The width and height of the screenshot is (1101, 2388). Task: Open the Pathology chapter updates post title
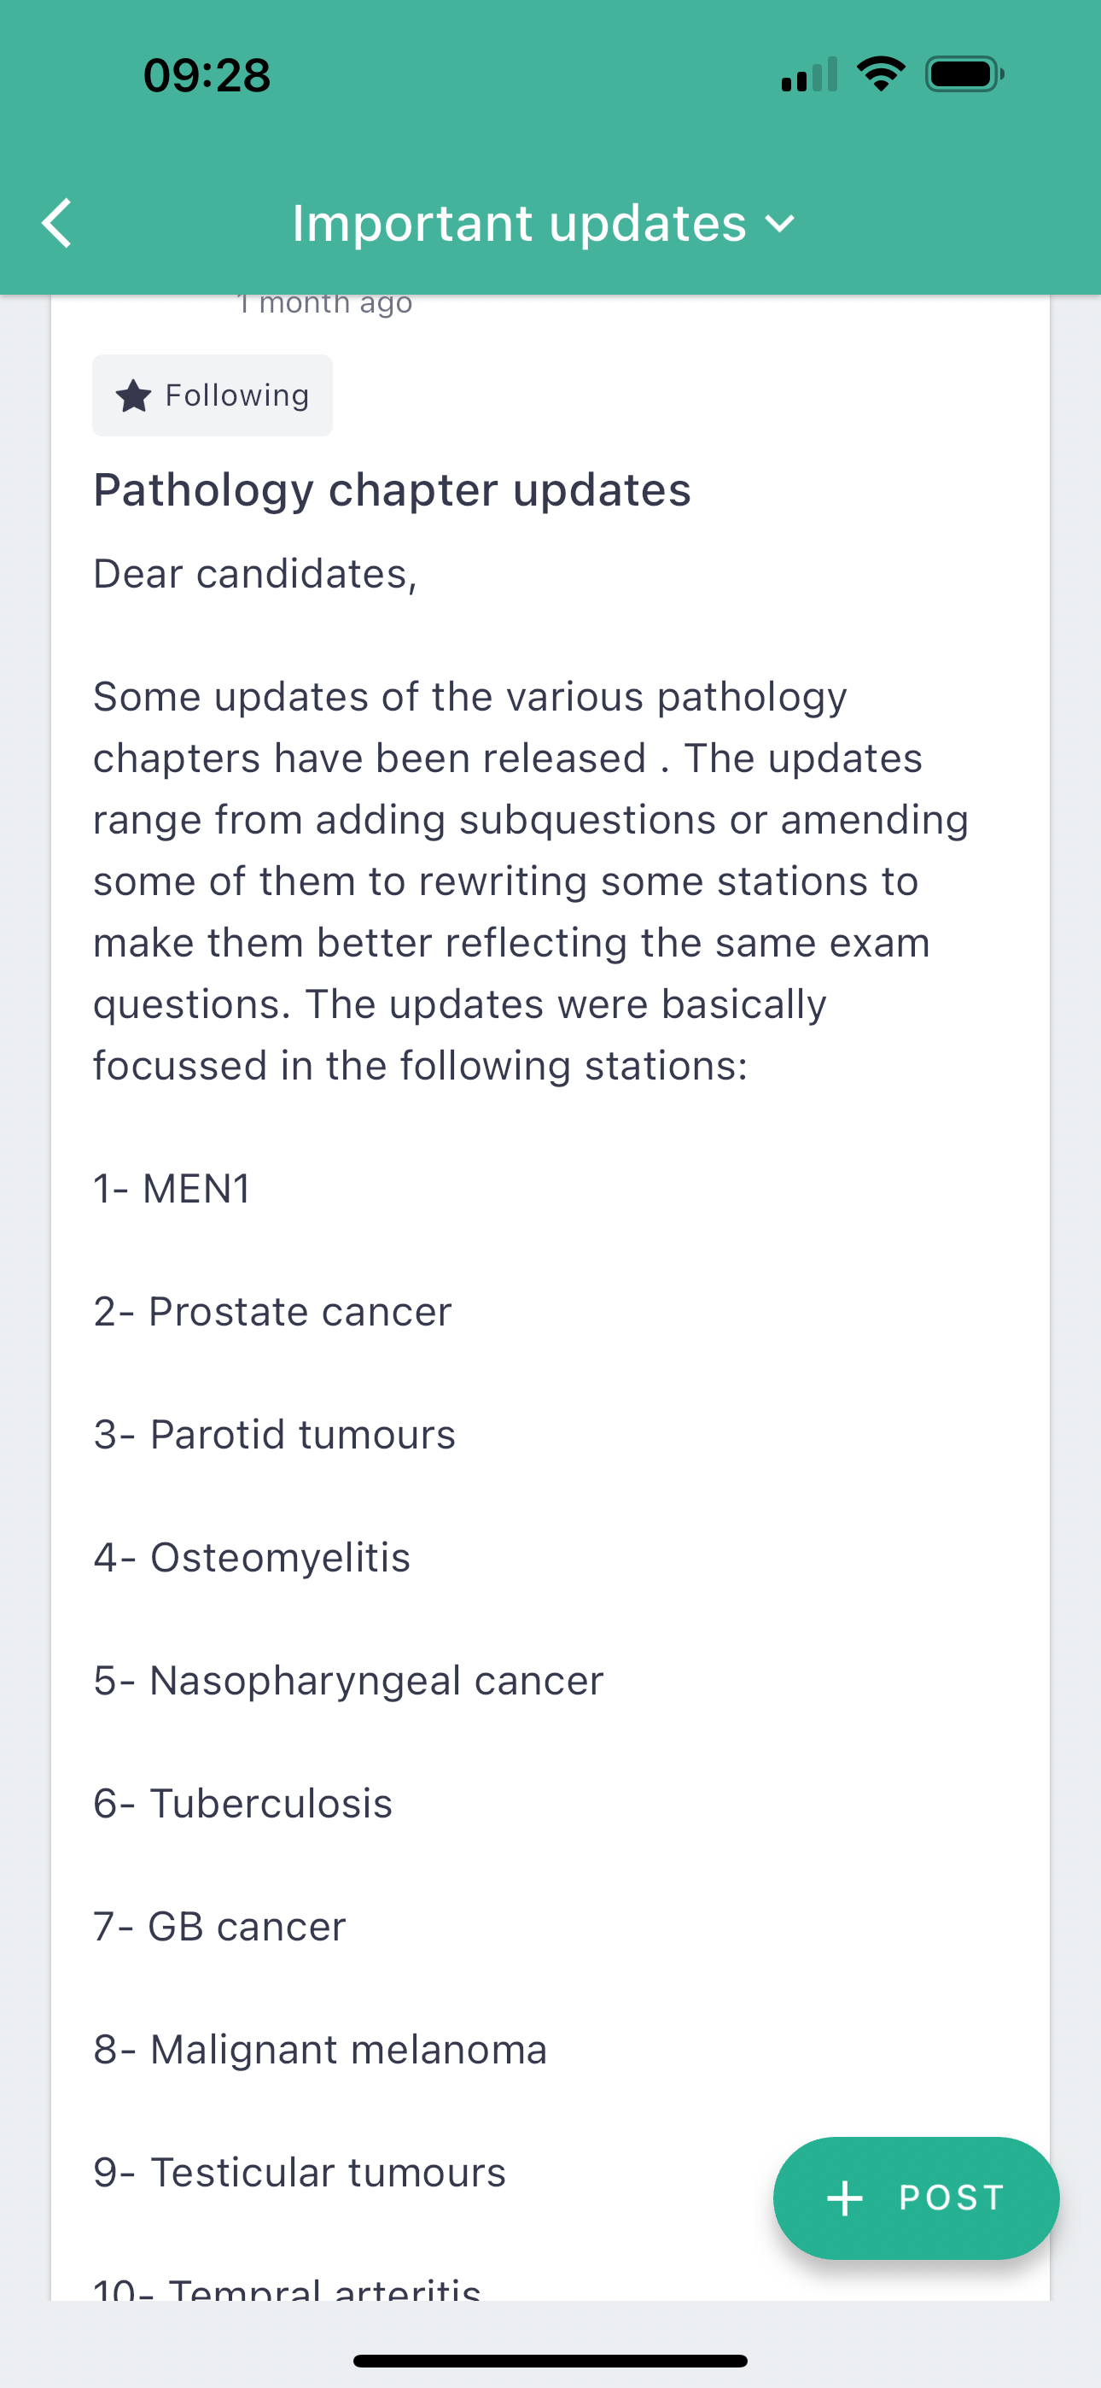coord(392,489)
